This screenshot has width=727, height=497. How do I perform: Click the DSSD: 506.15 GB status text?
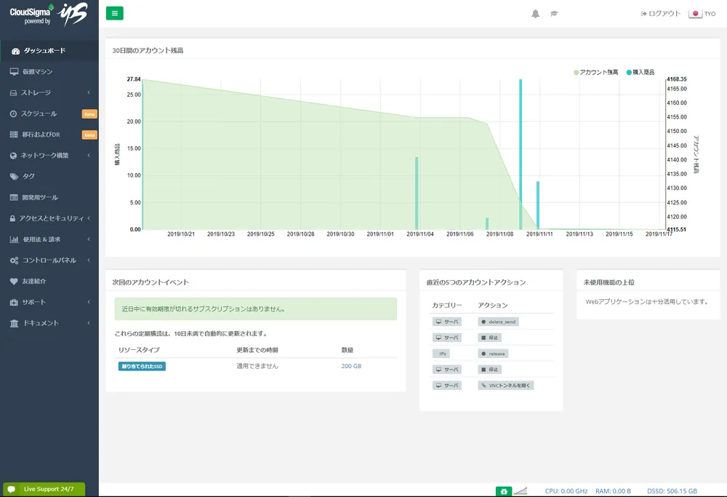[x=672, y=491]
